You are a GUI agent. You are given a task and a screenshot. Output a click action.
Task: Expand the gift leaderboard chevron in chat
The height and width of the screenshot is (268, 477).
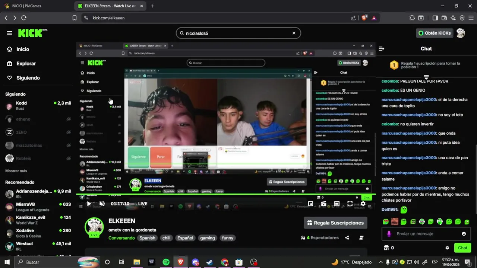[x=426, y=77]
